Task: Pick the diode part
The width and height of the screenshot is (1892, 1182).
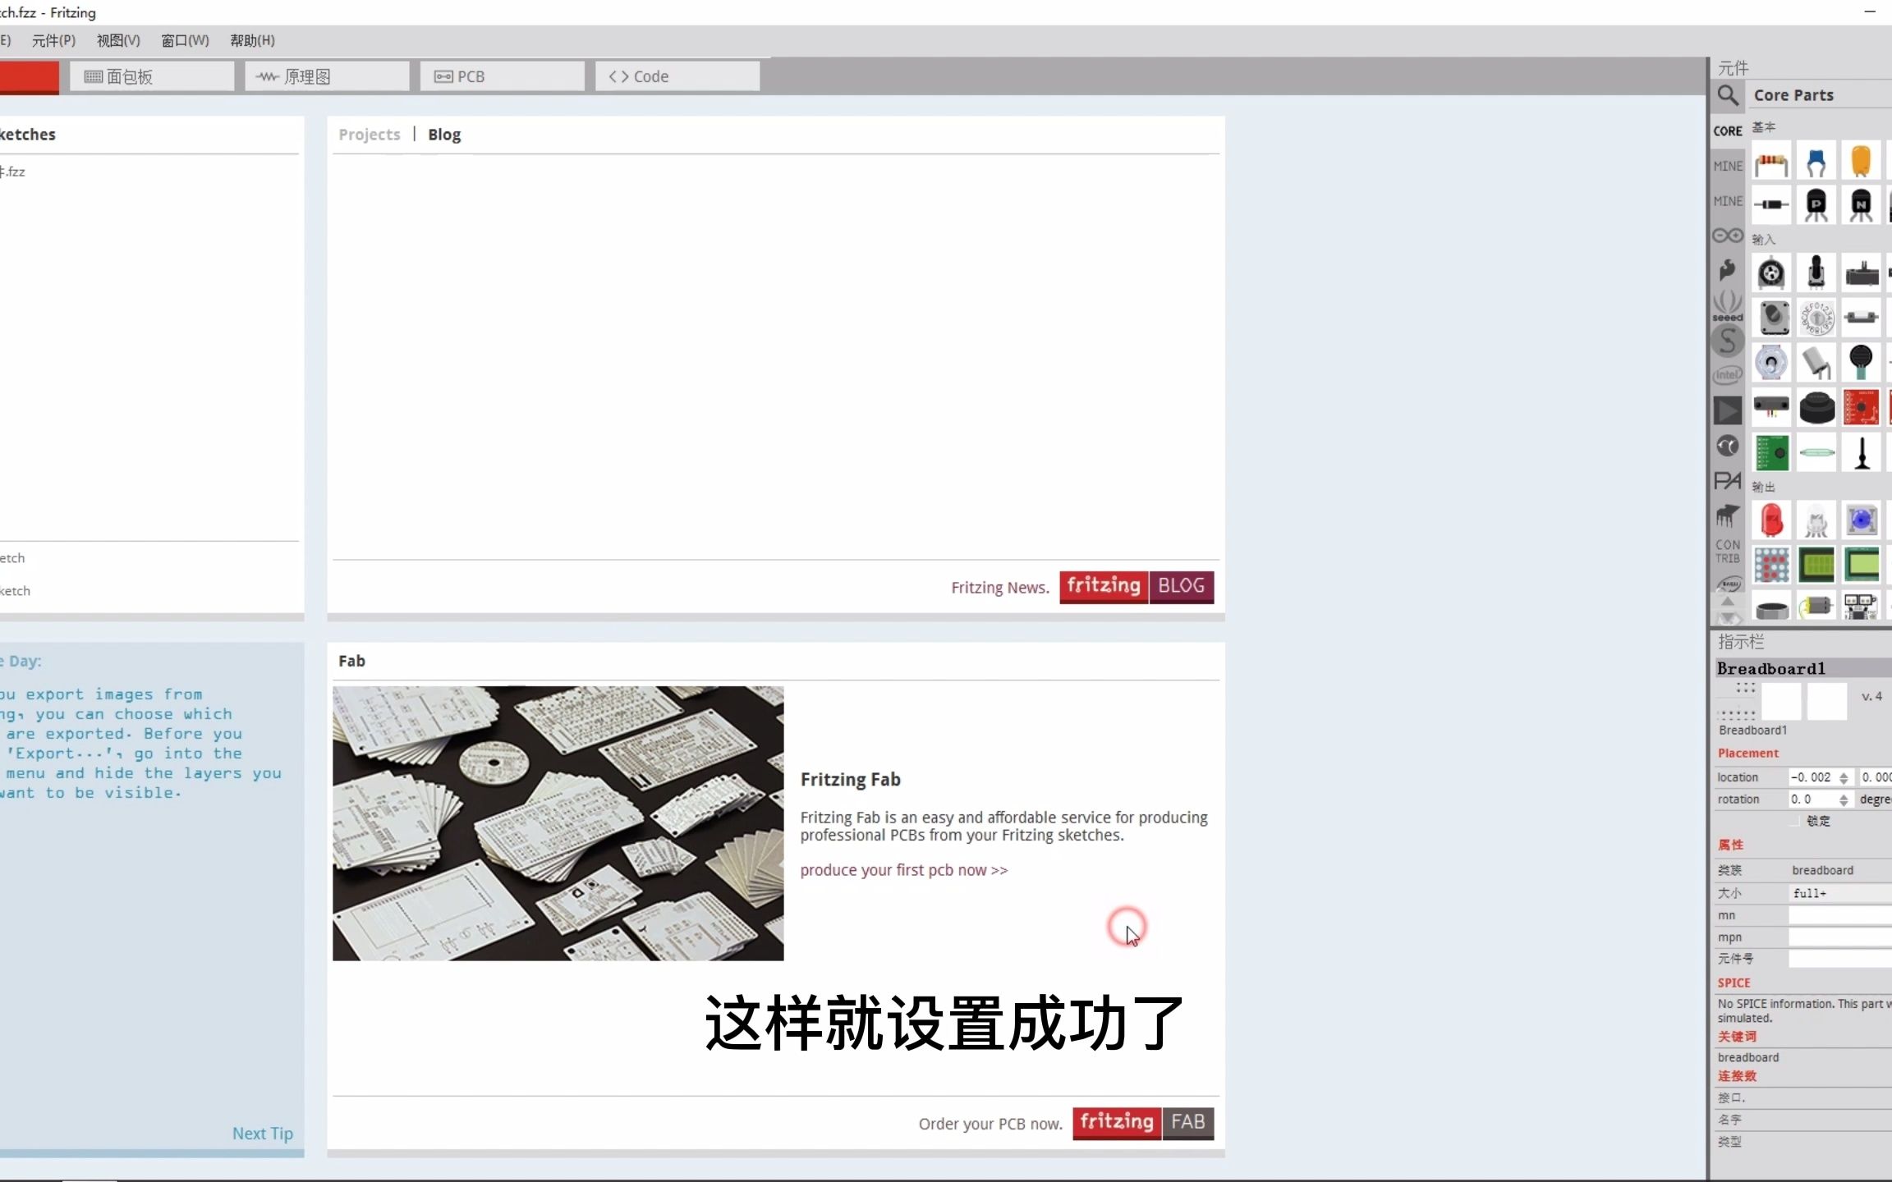Action: pos(1771,204)
